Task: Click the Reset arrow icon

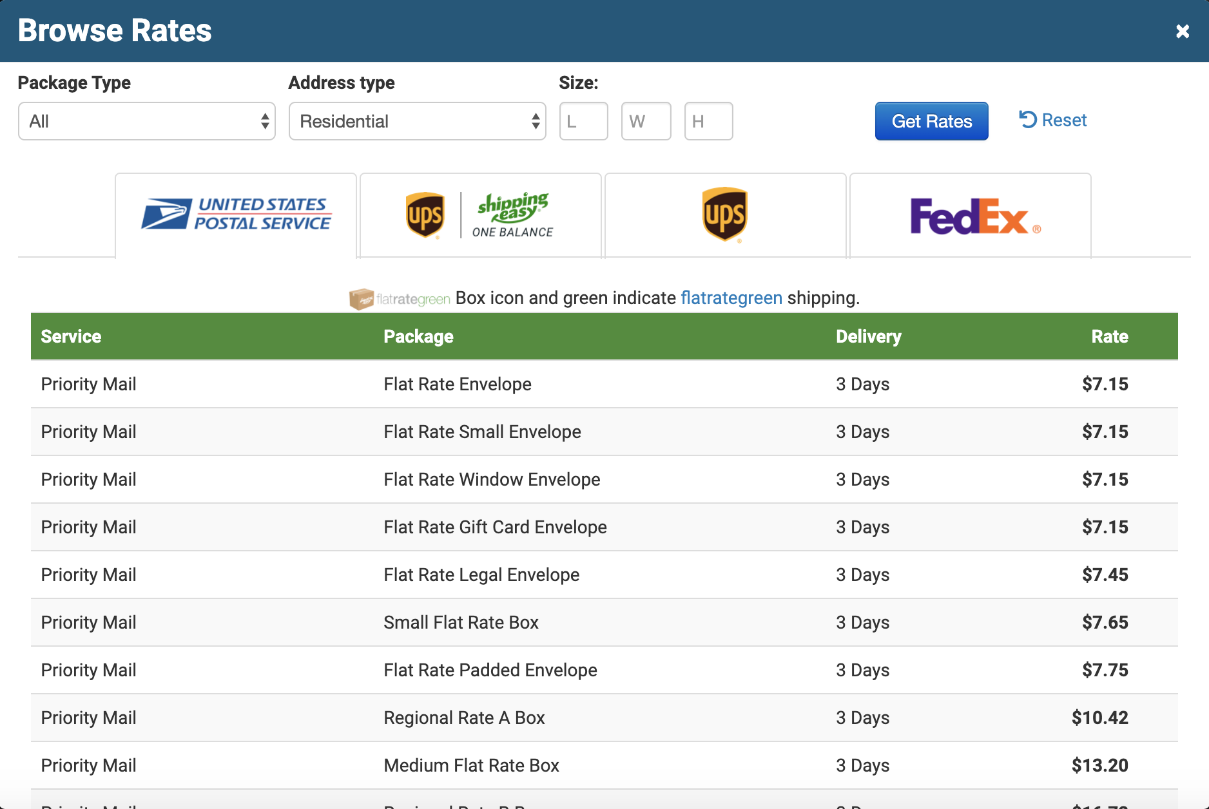Action: click(x=1029, y=120)
